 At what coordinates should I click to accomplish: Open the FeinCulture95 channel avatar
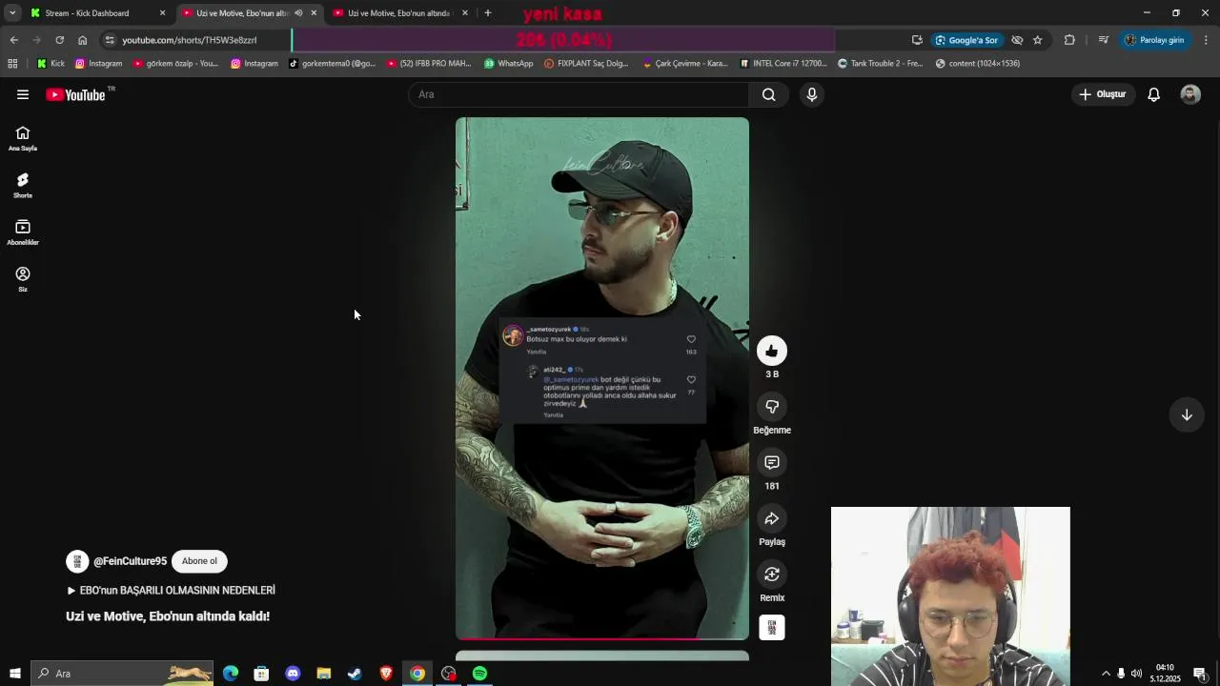click(77, 561)
